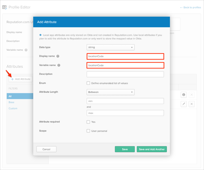Check the Attribute required Yes box
This screenshot has width=204, height=170.
coord(88,122)
